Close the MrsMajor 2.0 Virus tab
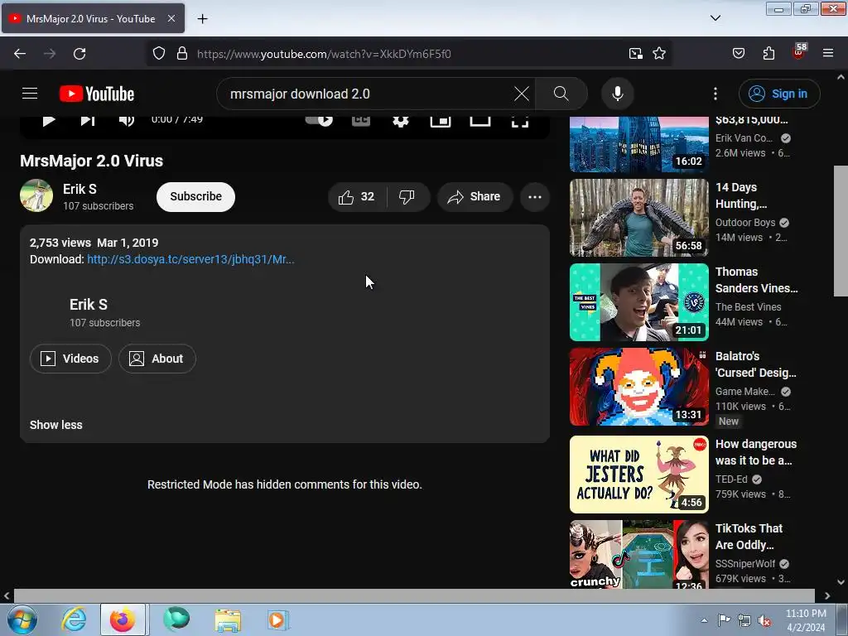This screenshot has width=848, height=636. (x=171, y=18)
